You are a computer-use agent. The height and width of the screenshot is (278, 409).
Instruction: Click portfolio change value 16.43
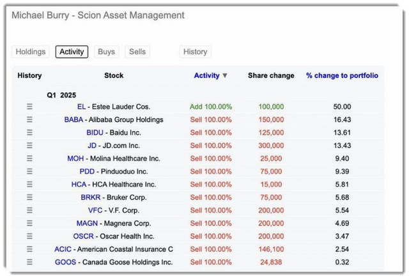point(342,120)
